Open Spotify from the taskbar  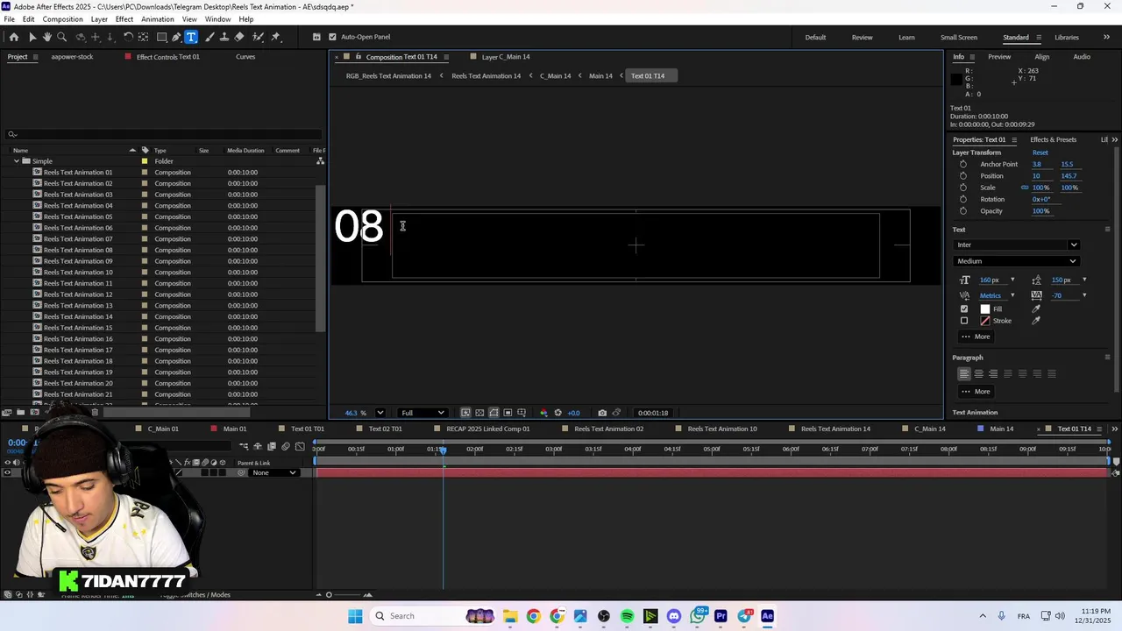(x=628, y=616)
